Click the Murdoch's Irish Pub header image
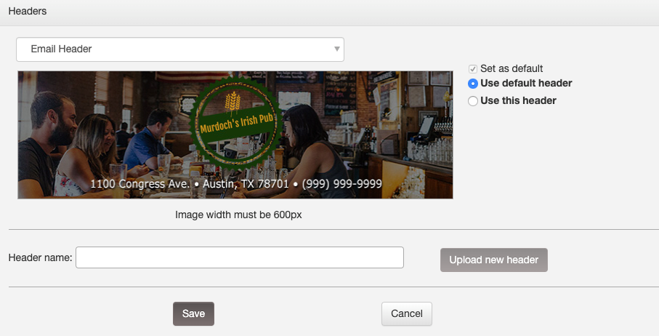Screen dimensions: 659x336 (235, 135)
